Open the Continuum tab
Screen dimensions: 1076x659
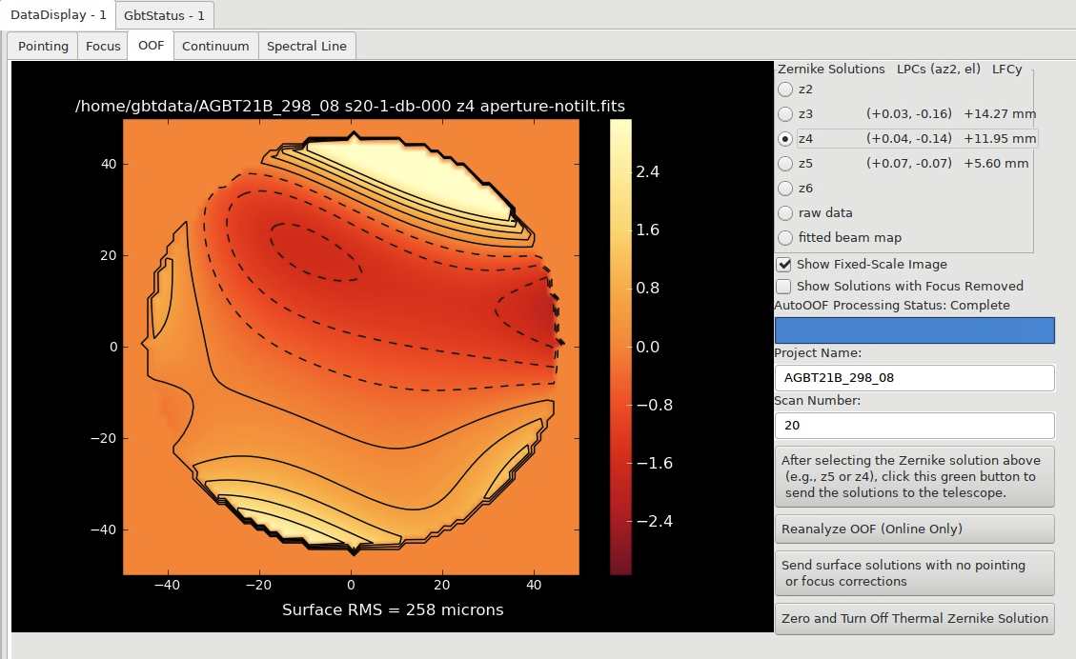point(215,46)
